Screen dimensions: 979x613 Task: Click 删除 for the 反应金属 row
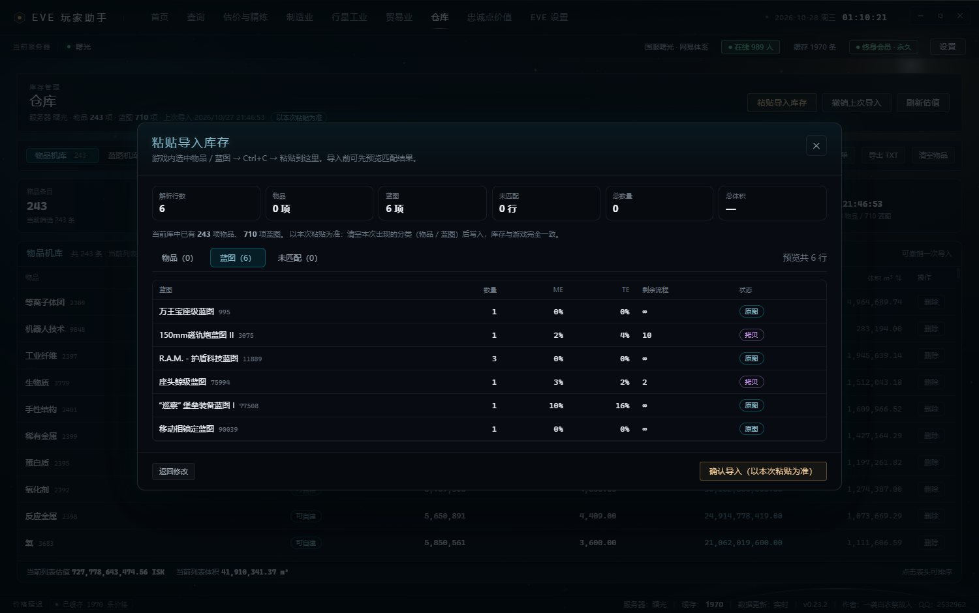point(931,516)
